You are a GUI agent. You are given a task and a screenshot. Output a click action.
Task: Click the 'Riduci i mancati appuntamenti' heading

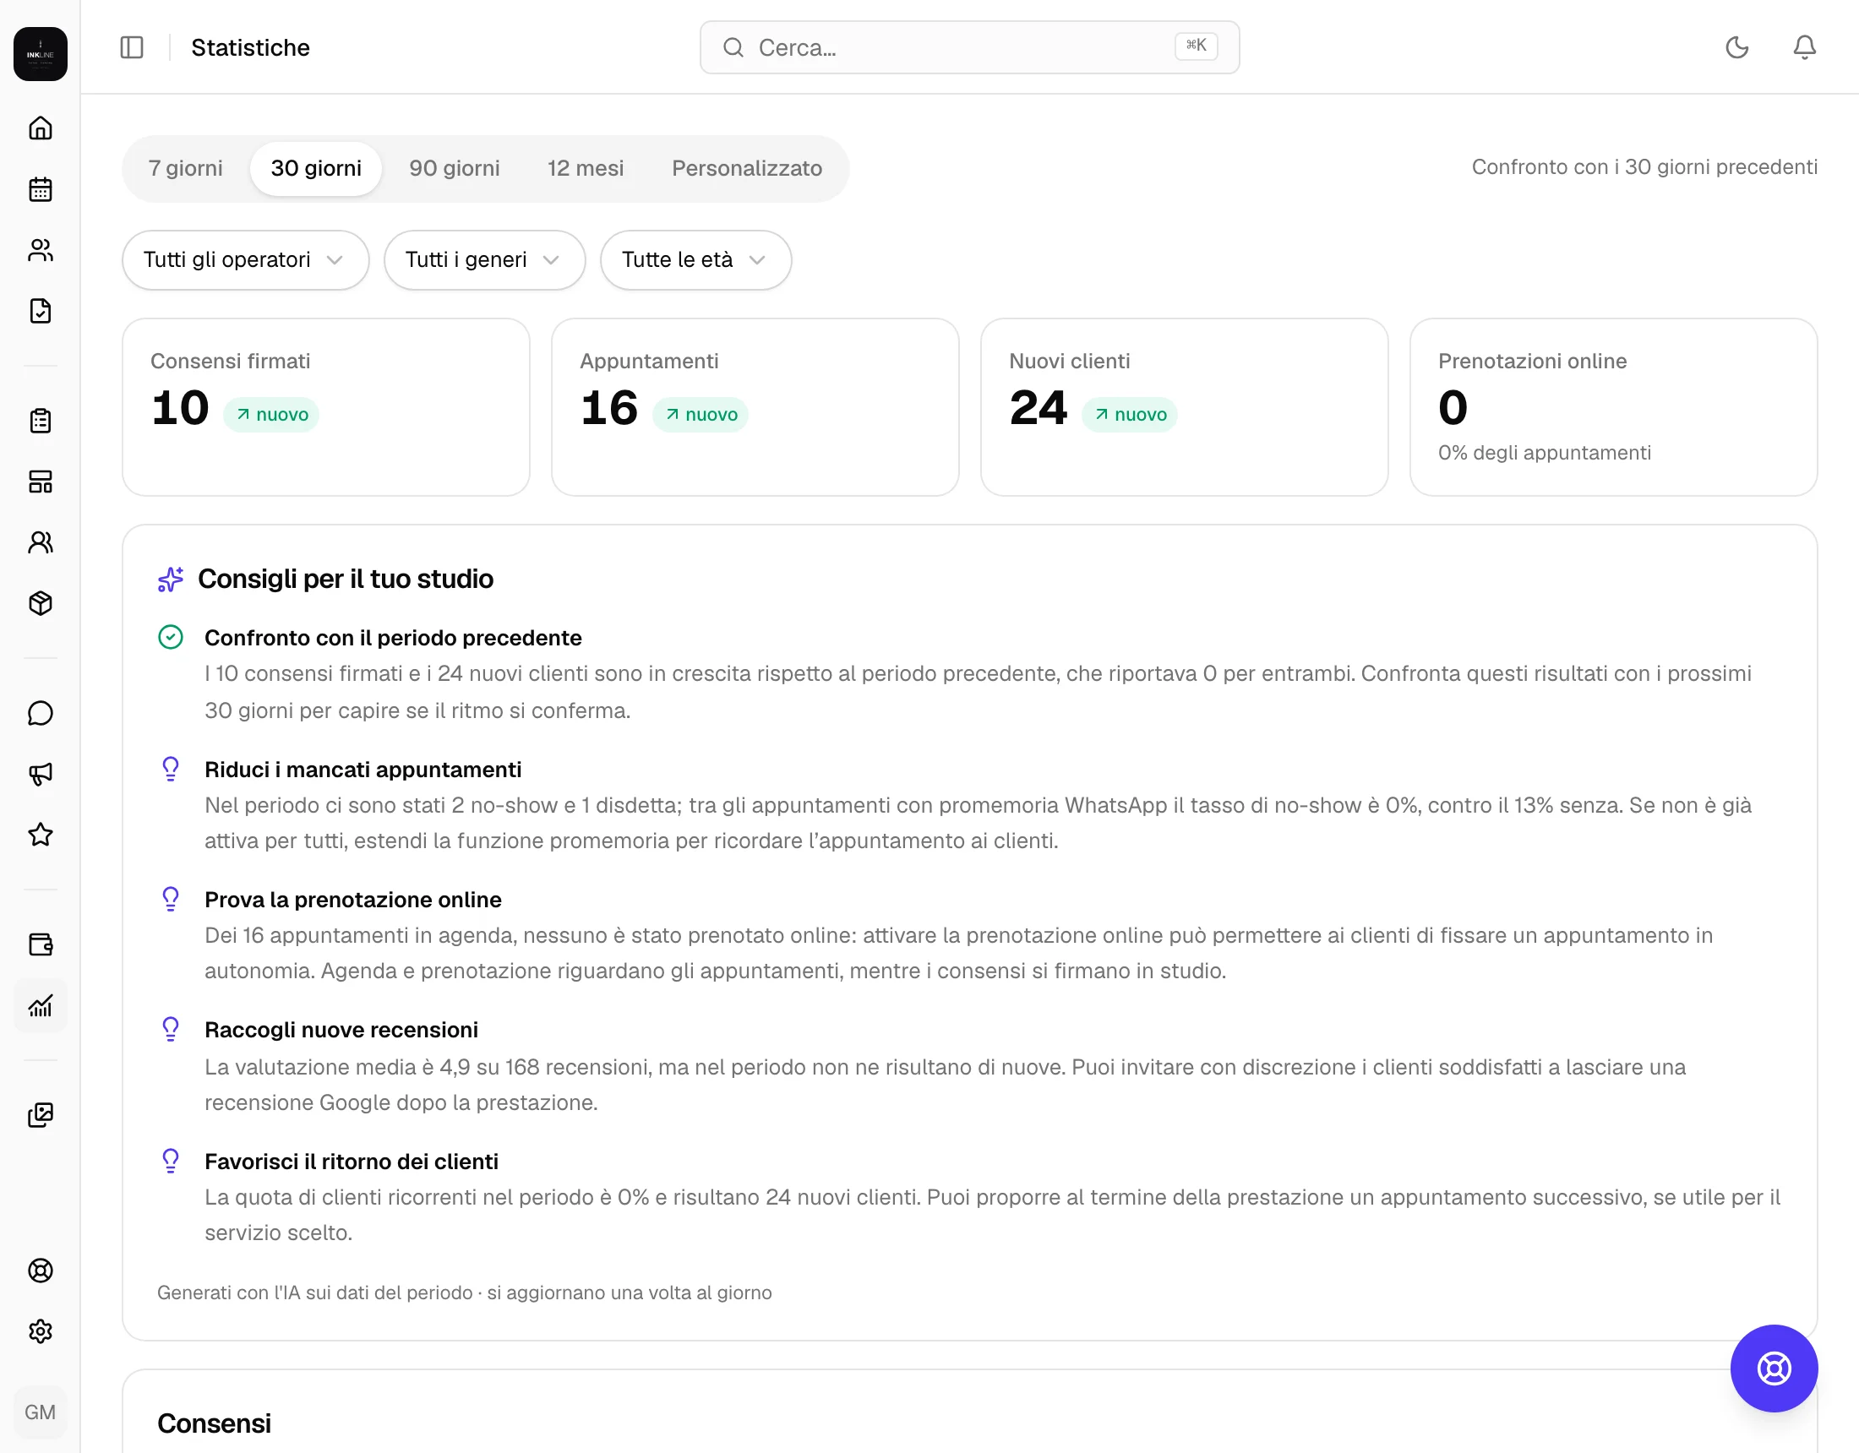point(363,770)
